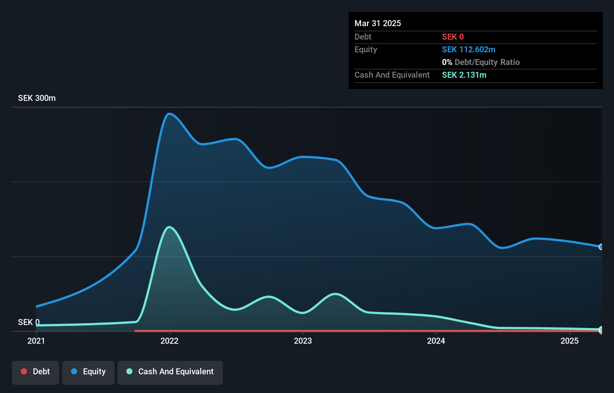The image size is (614, 393).
Task: Select the Equity endpoint marker at Mar 2025
Action: [601, 247]
